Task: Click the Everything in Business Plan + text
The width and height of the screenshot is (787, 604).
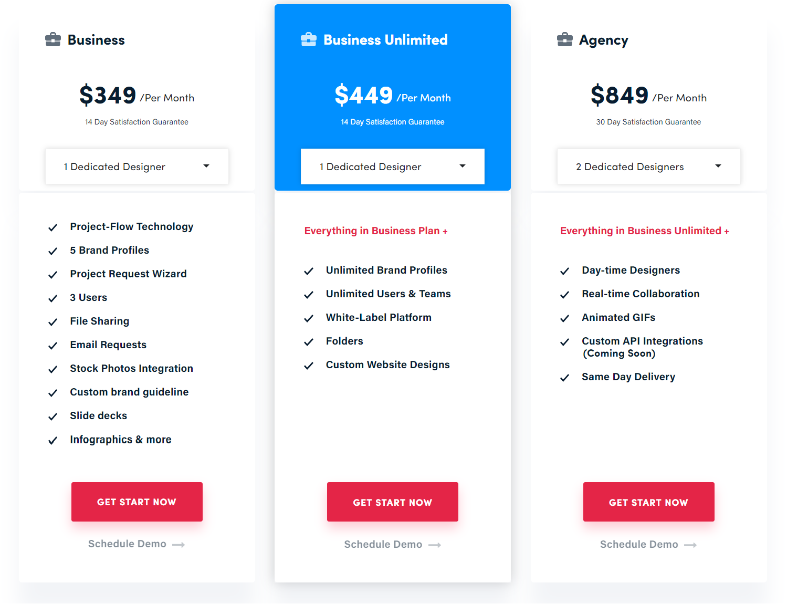Action: click(376, 231)
